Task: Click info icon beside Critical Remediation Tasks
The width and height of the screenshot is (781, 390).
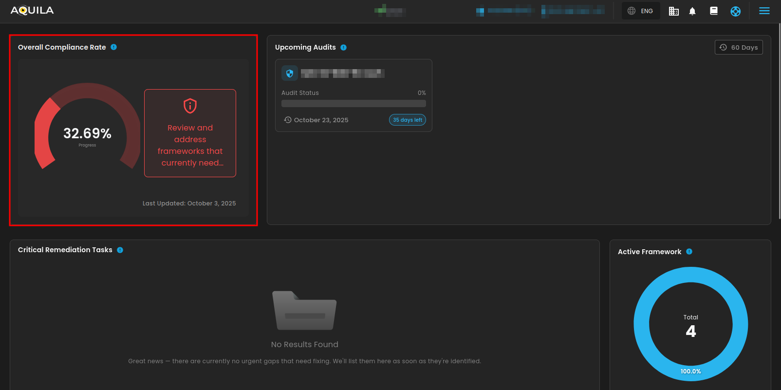Action: (120, 250)
